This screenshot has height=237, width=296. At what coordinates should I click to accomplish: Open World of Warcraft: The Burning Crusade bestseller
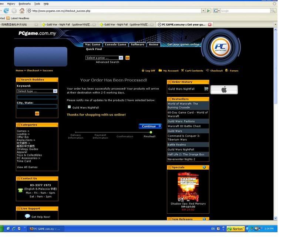click(183, 106)
